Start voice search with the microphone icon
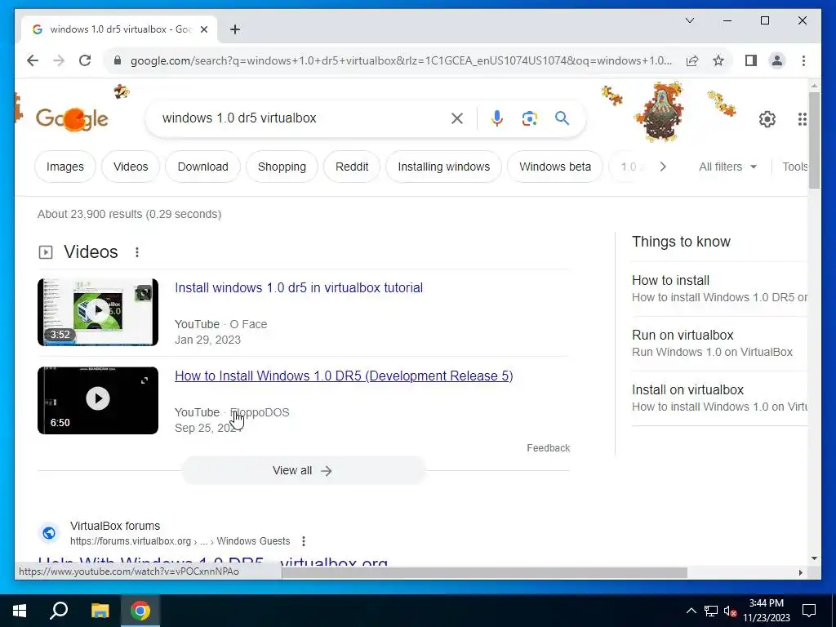Screen dimensions: 836x627 click(497, 118)
